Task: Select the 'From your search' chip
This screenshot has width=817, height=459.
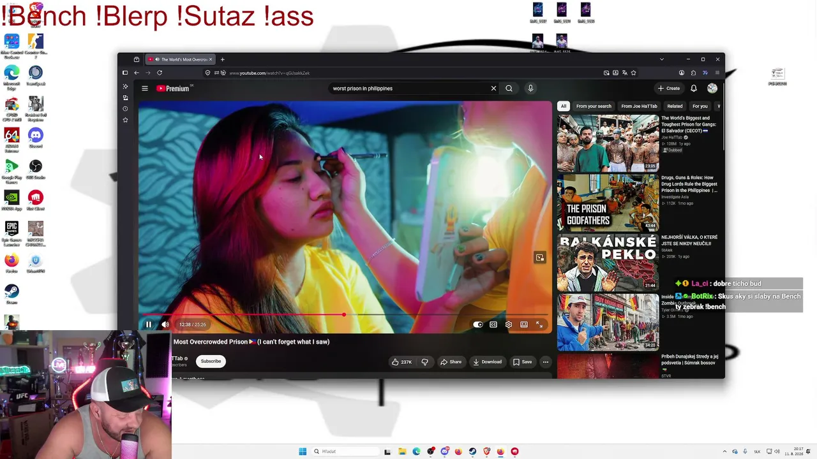Action: pos(594,106)
